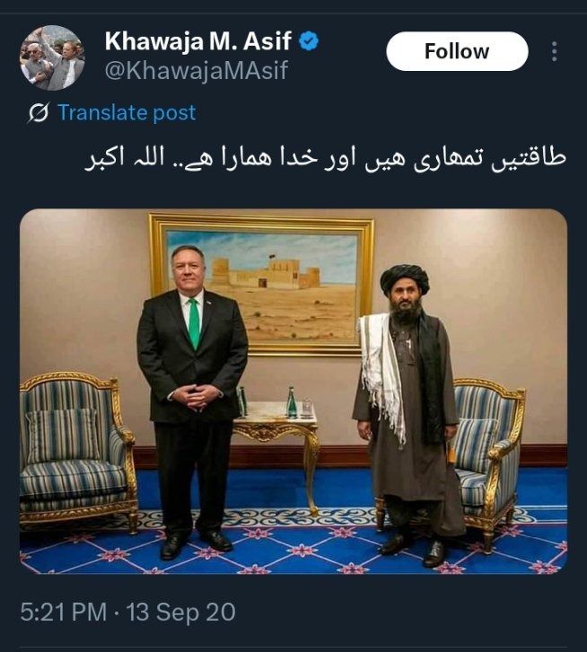Click the 13 Sep 20 date
The image size is (587, 652).
coord(180,612)
